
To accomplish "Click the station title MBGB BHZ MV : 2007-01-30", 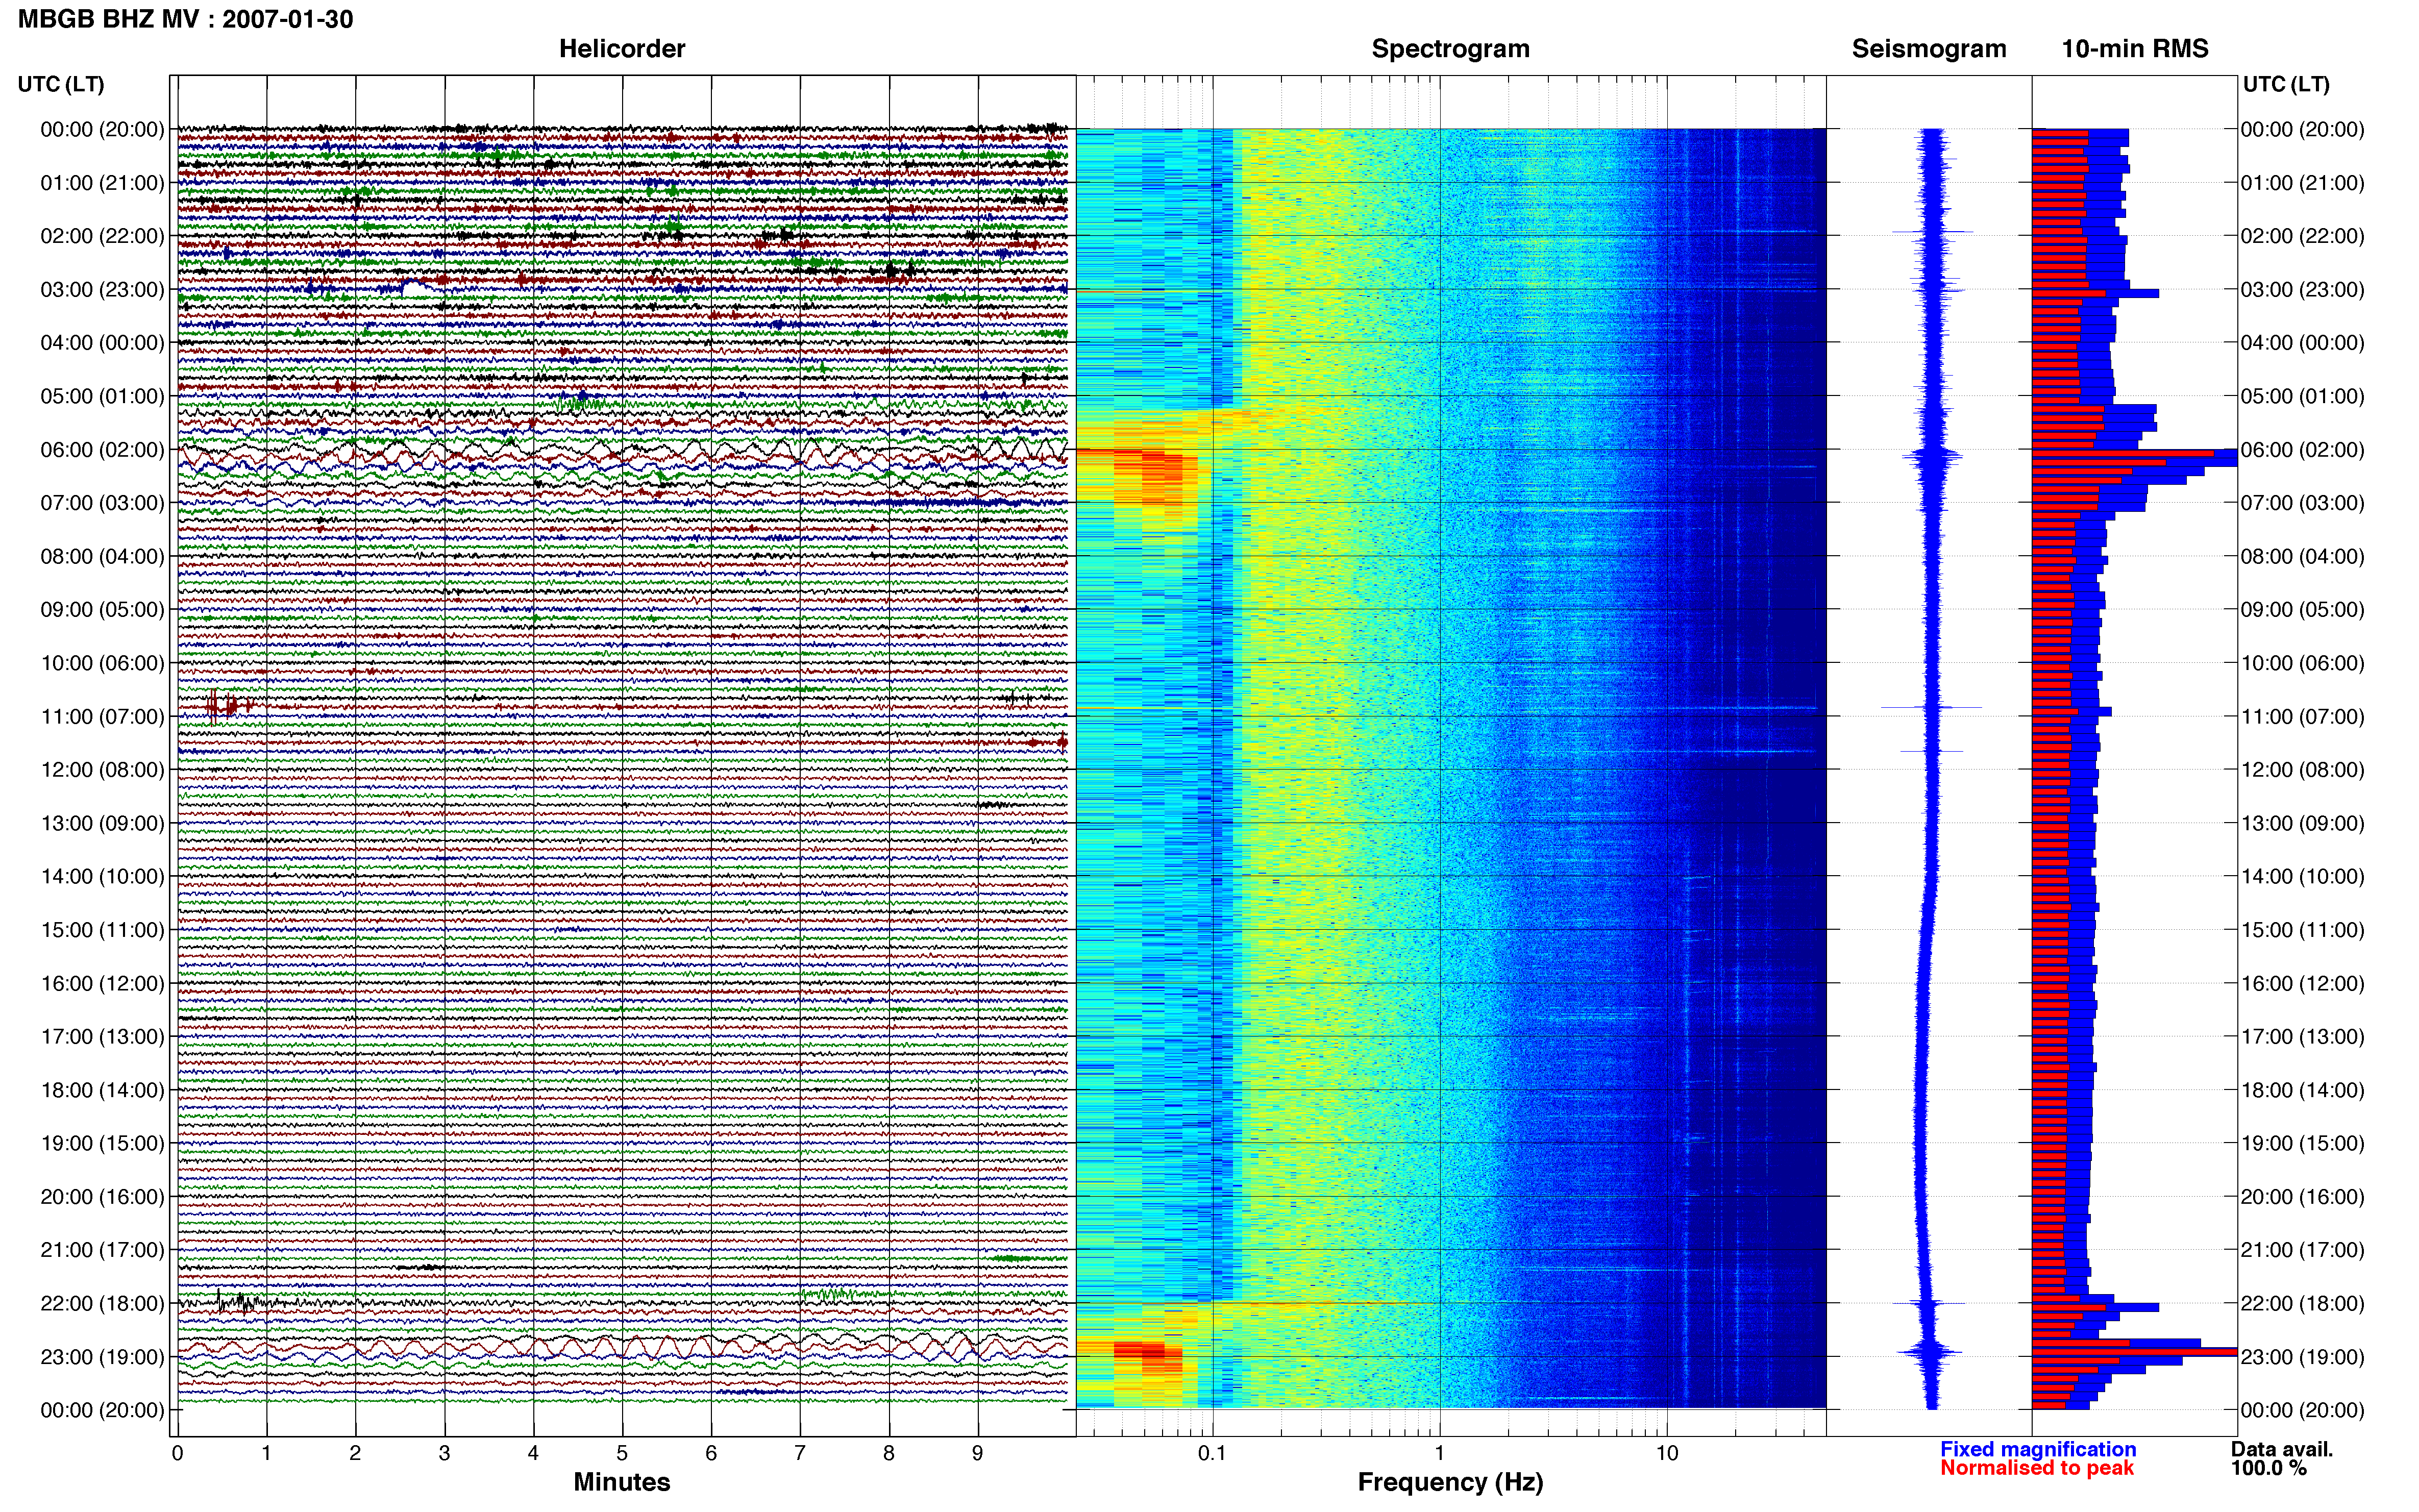I will [x=185, y=19].
